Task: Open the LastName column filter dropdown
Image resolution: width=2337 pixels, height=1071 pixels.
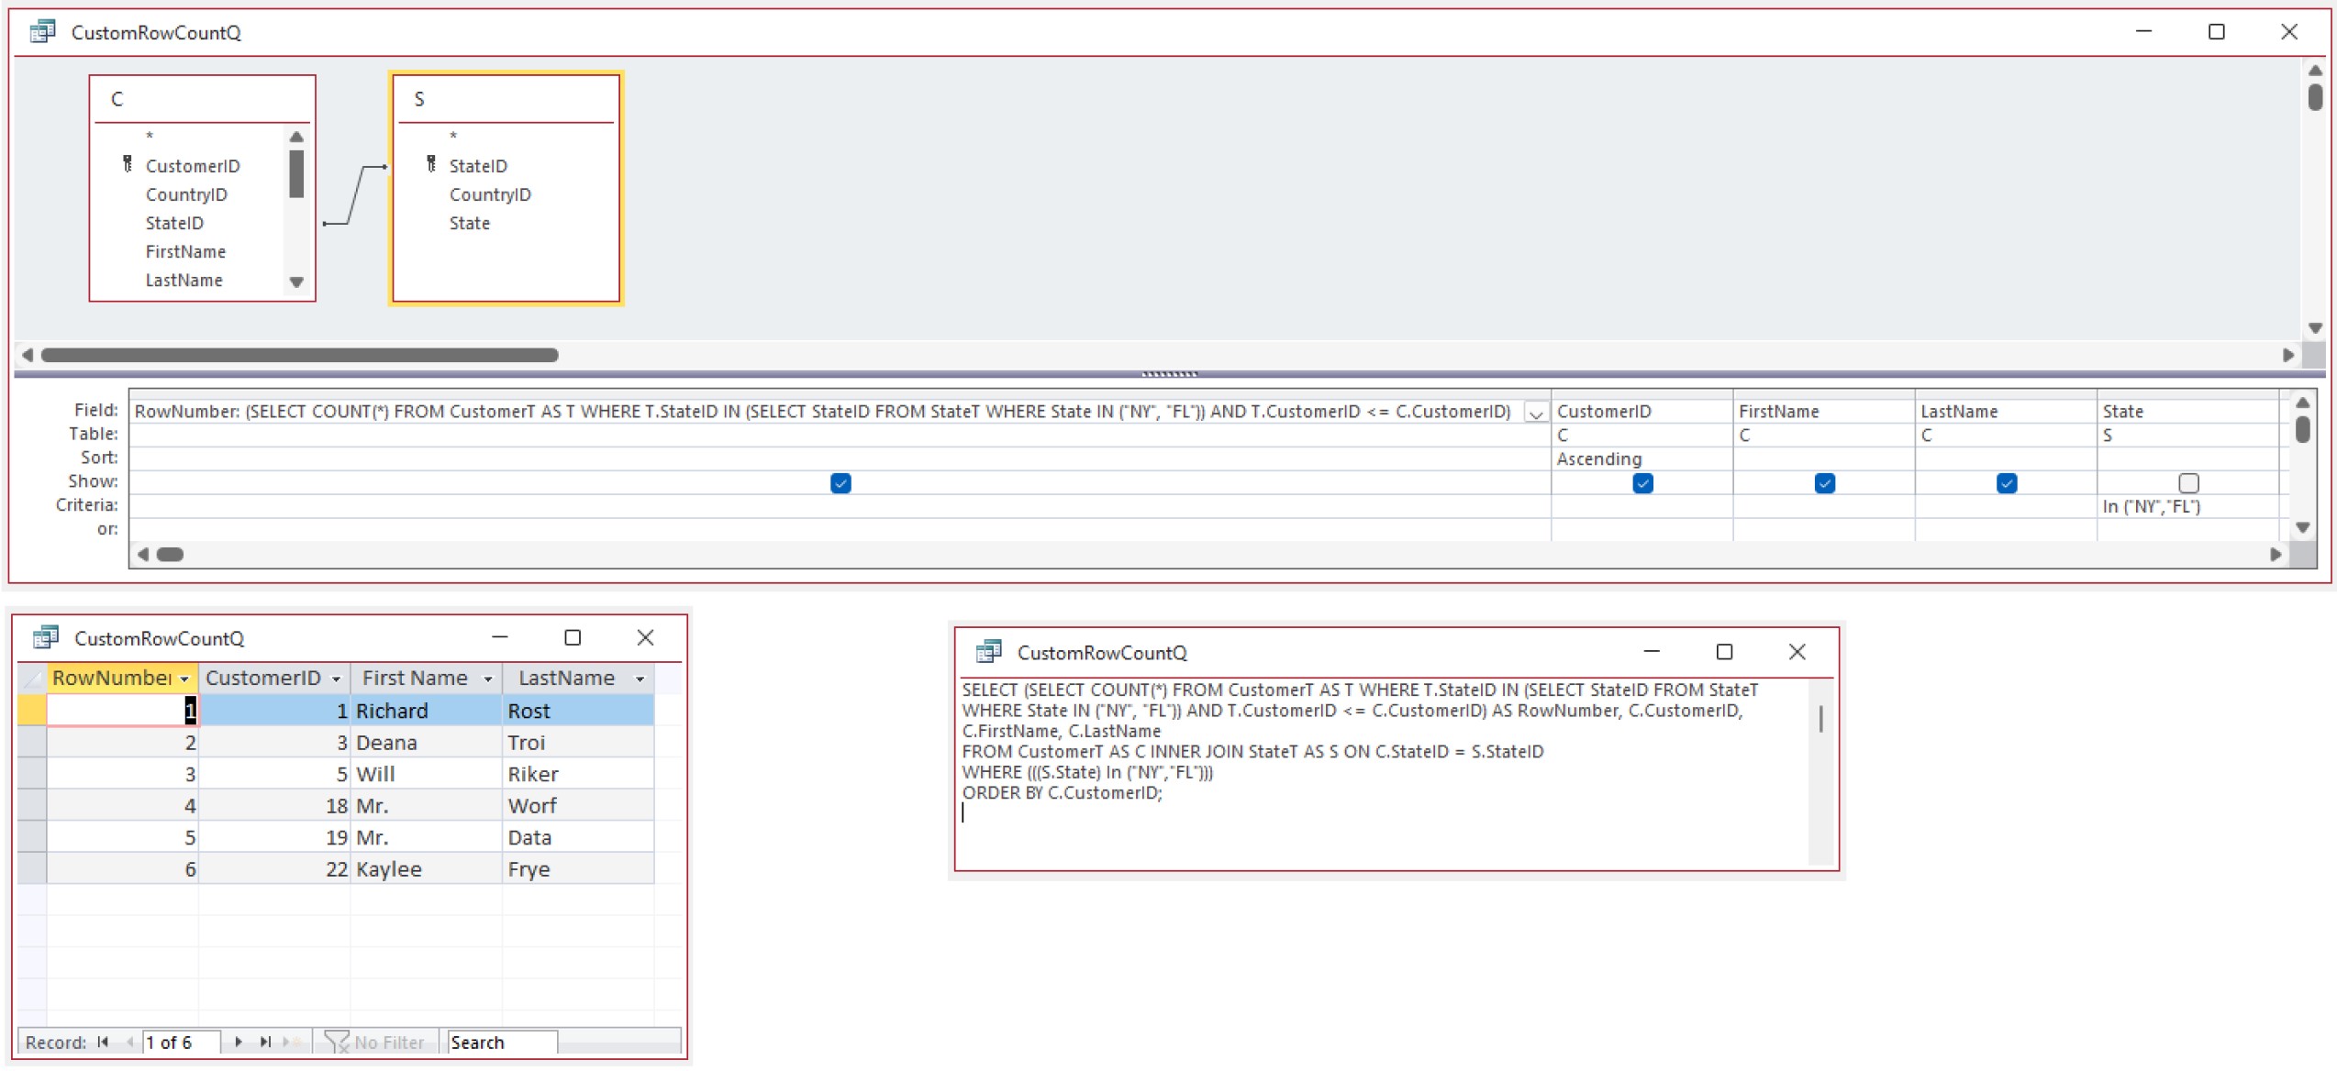Action: point(640,678)
